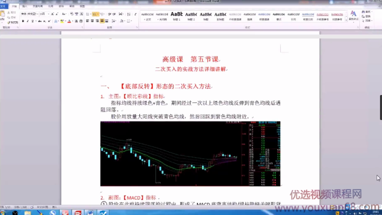382x215 pixels.
Task: Click the Change Styles button
Action: point(353,15)
